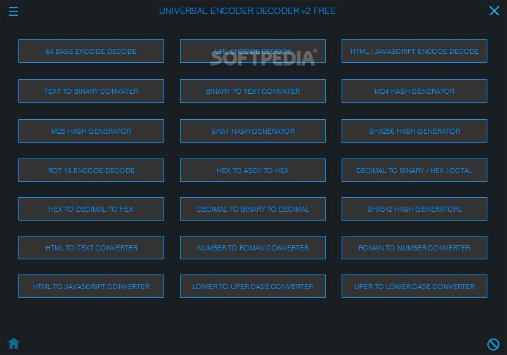Image resolution: width=507 pixels, height=355 pixels.
Task: Launch SHA1 Hash Generator
Action: point(253,131)
